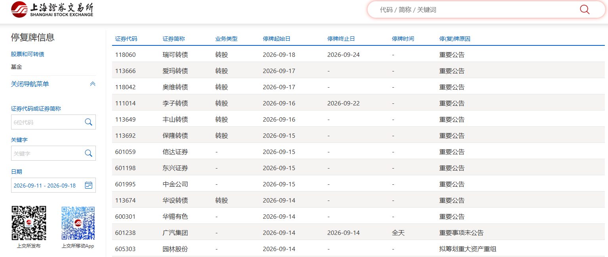Click security name 保隆转债
608x257 pixels.
175,136
